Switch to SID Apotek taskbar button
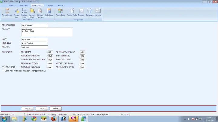 (x=84, y=119)
